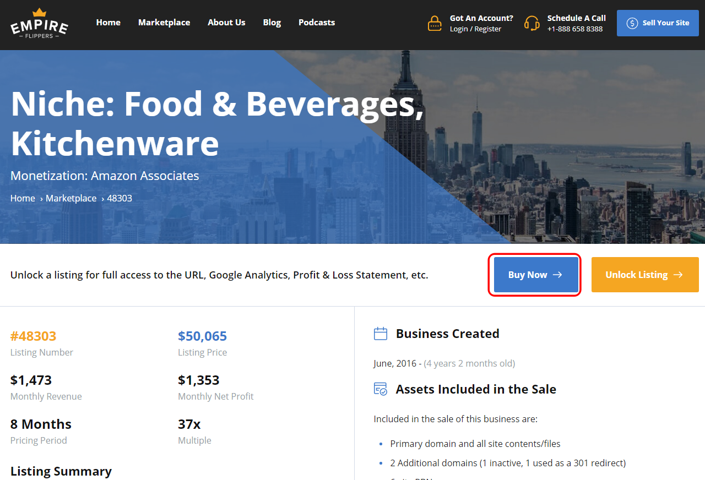This screenshot has height=480, width=705.
Task: Select Home in the breadcrumb trail
Action: pyautogui.click(x=23, y=198)
